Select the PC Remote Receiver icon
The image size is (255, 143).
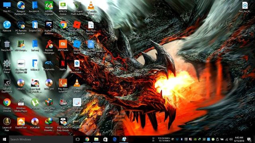tap(21, 27)
